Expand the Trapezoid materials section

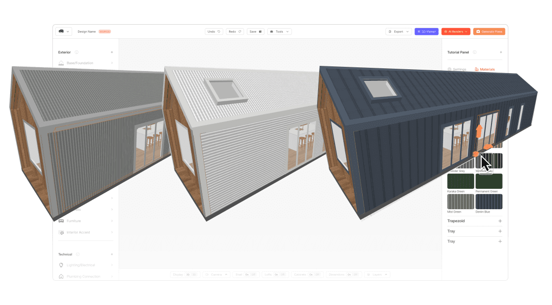501,221
